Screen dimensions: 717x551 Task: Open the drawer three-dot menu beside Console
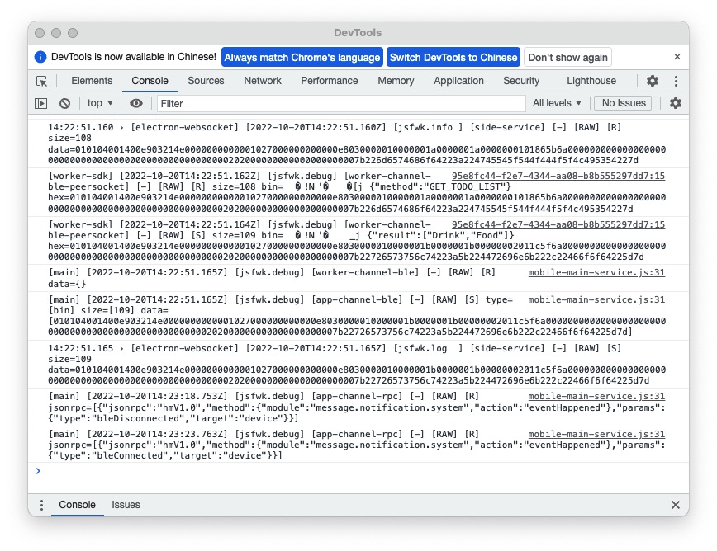40,505
